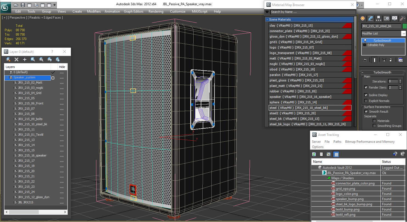Screen dimensions: 407x222
Task: Set the 0 (default) layer as current with checkmark
Action: (x=53, y=72)
